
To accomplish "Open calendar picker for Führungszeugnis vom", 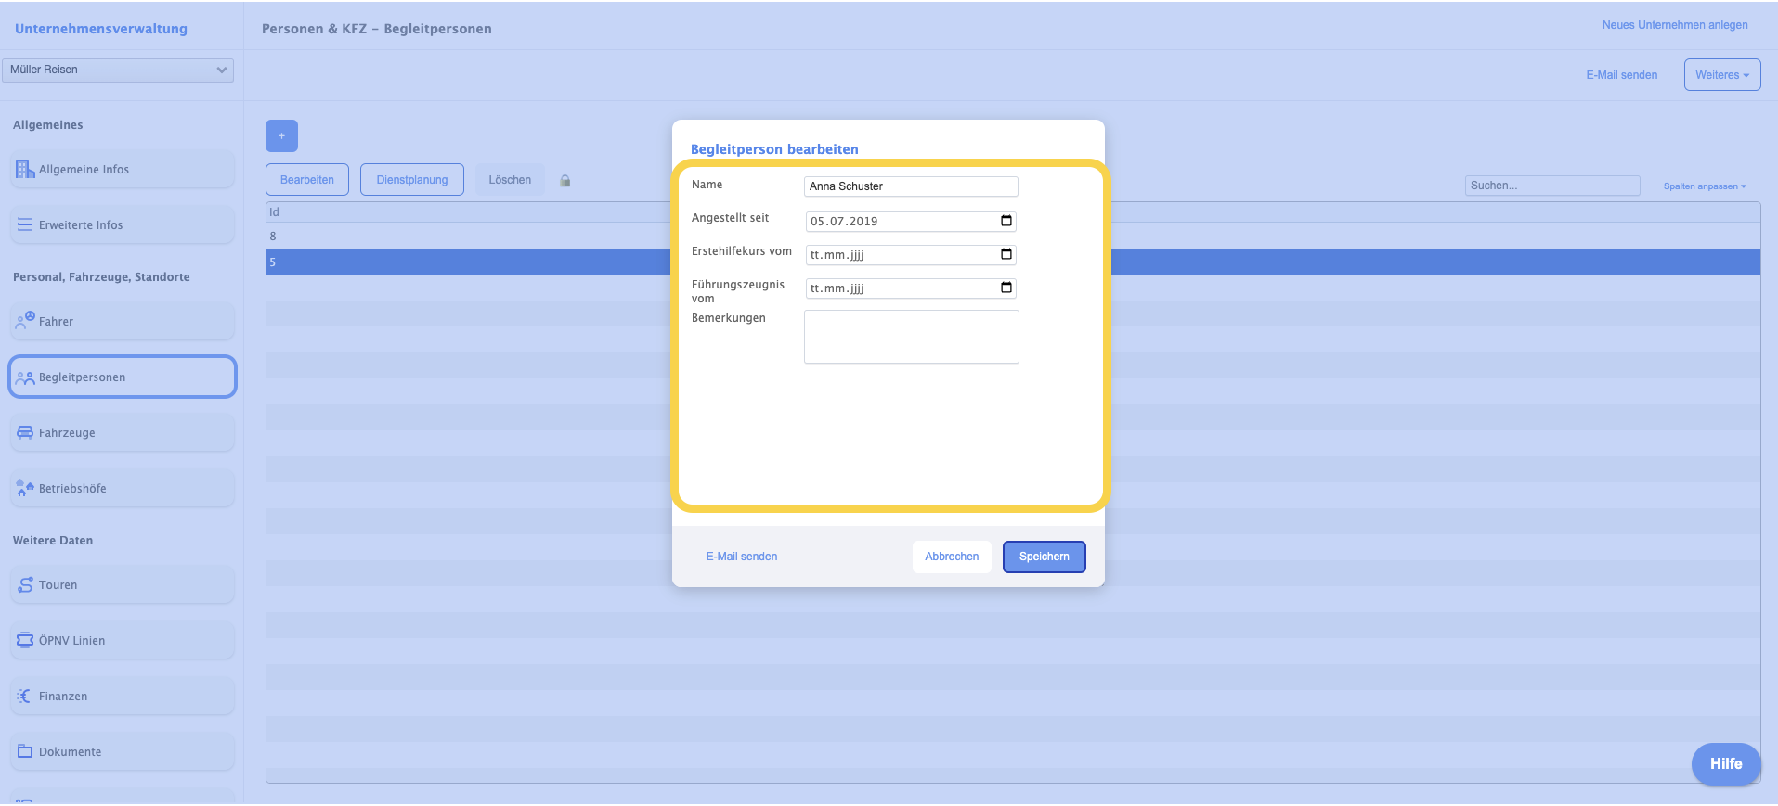I will pyautogui.click(x=1006, y=288).
